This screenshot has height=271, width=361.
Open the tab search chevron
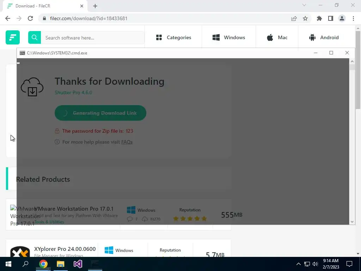tap(304, 5)
